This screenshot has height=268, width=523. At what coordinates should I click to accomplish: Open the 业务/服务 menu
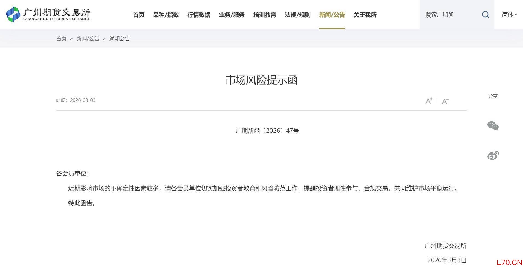click(x=232, y=15)
